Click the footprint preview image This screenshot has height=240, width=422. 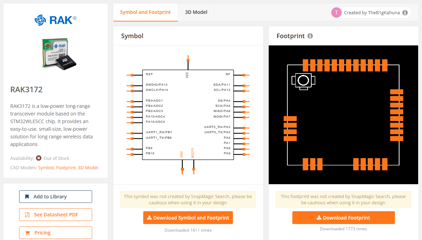pos(343,115)
